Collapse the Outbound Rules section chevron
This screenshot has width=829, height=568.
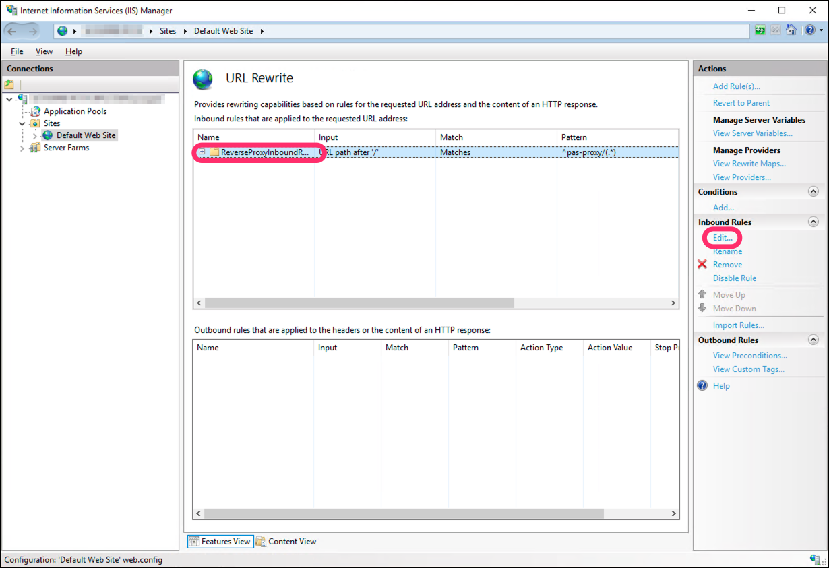point(813,340)
